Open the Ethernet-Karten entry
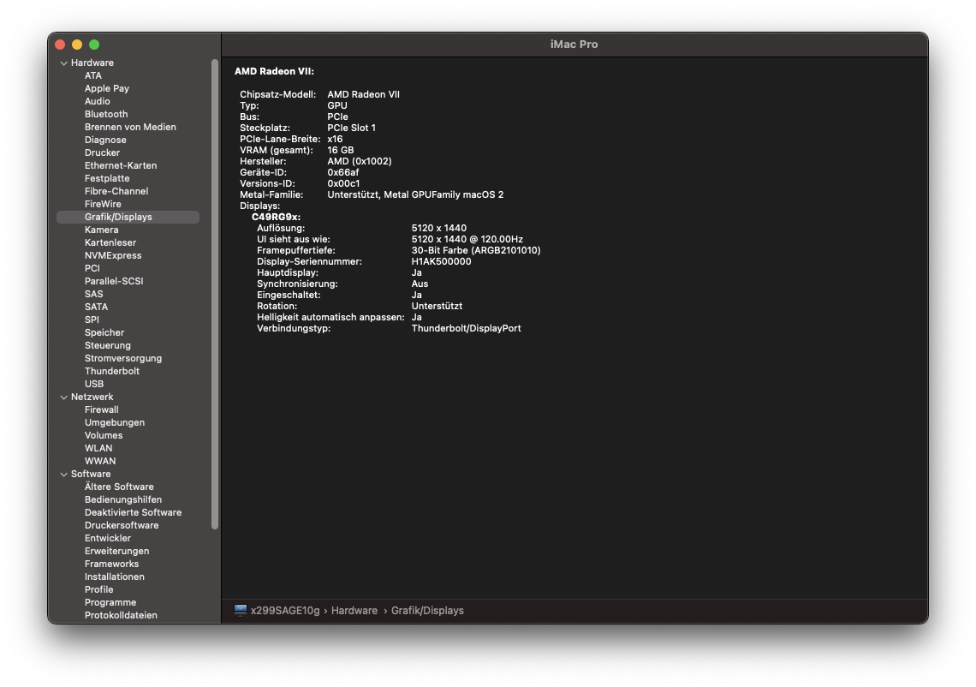976x687 pixels. point(121,165)
